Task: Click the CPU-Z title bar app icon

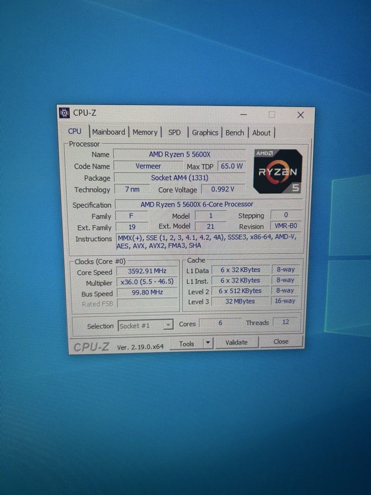Action: click(65, 113)
